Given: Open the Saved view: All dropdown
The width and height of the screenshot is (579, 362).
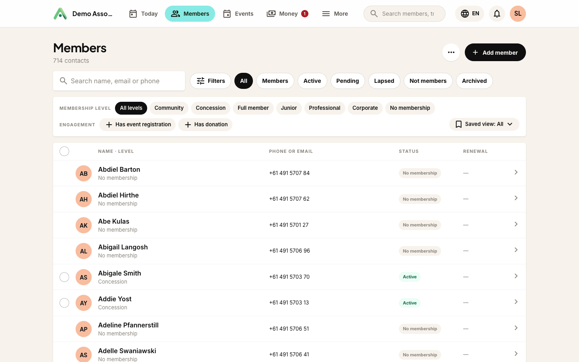Looking at the screenshot, I should click(484, 124).
